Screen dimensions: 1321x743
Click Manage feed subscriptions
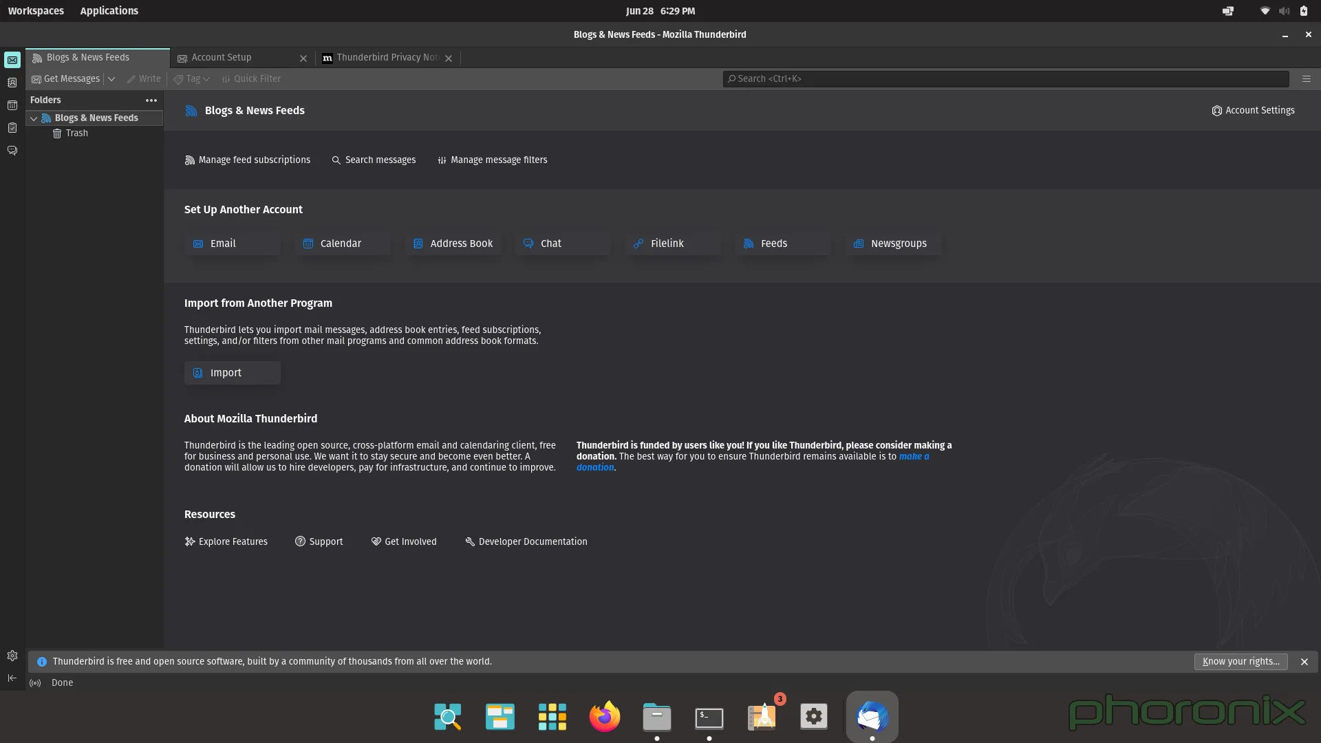[x=248, y=160]
